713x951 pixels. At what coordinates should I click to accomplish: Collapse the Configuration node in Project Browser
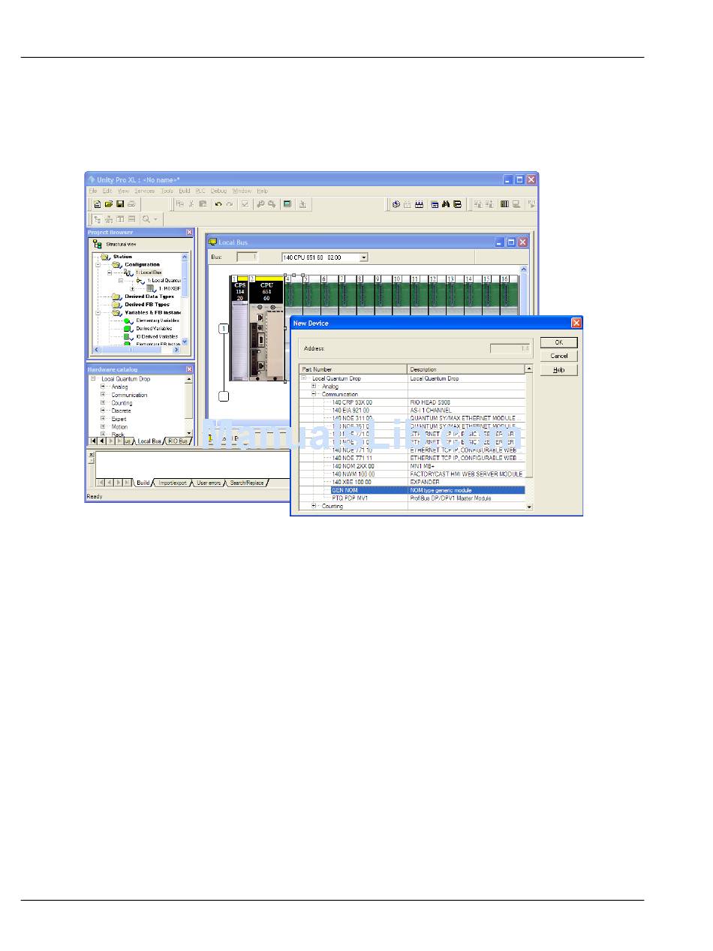pos(98,264)
